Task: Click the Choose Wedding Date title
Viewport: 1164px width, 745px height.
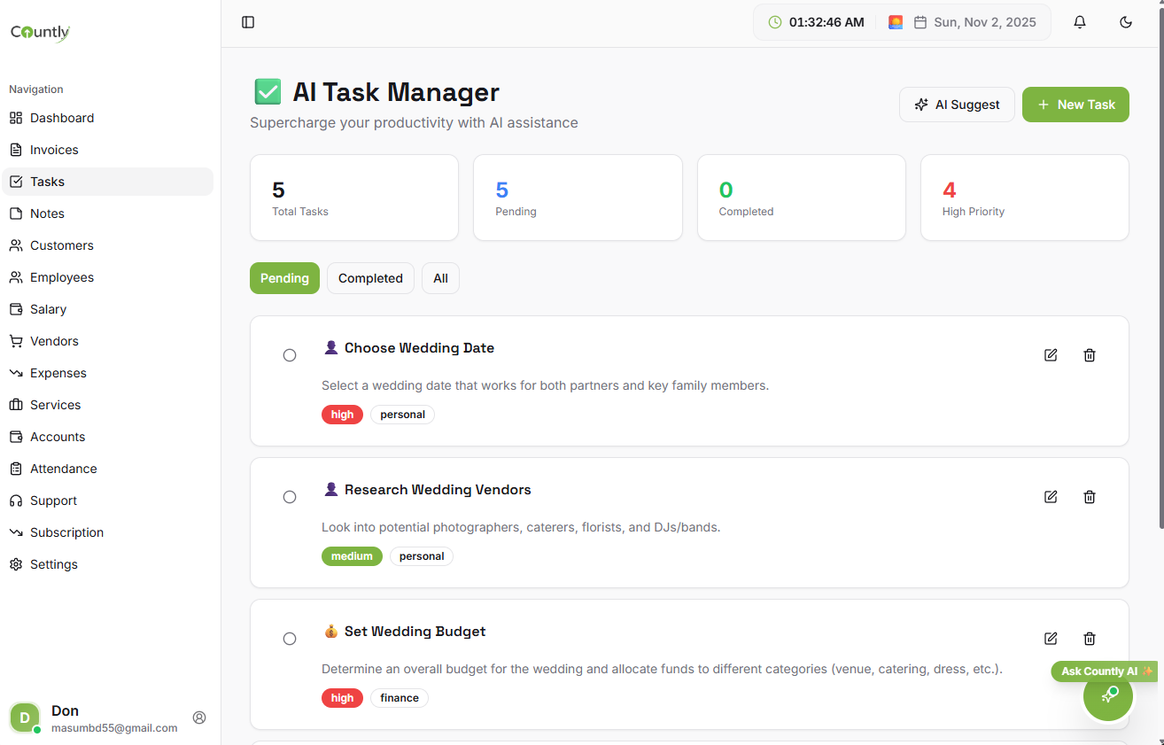Action: pyautogui.click(x=419, y=348)
